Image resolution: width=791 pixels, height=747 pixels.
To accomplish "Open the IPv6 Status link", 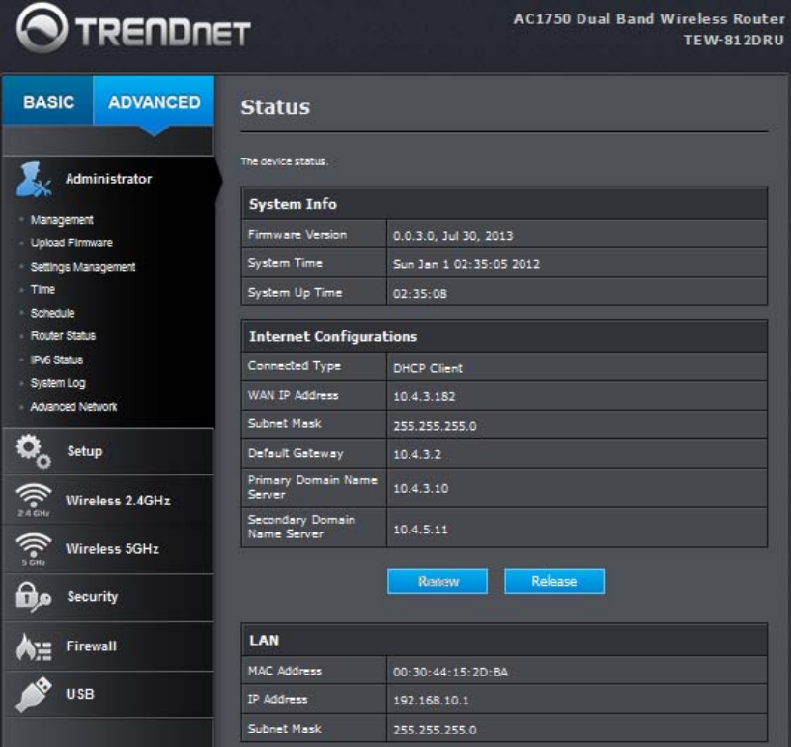I will pos(56,359).
